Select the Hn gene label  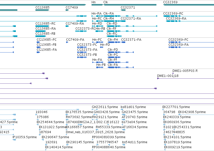(x=94, y=2)
